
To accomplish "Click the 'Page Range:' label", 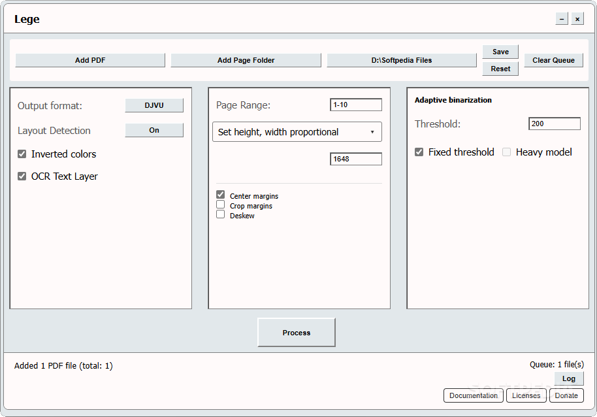I will 243,105.
